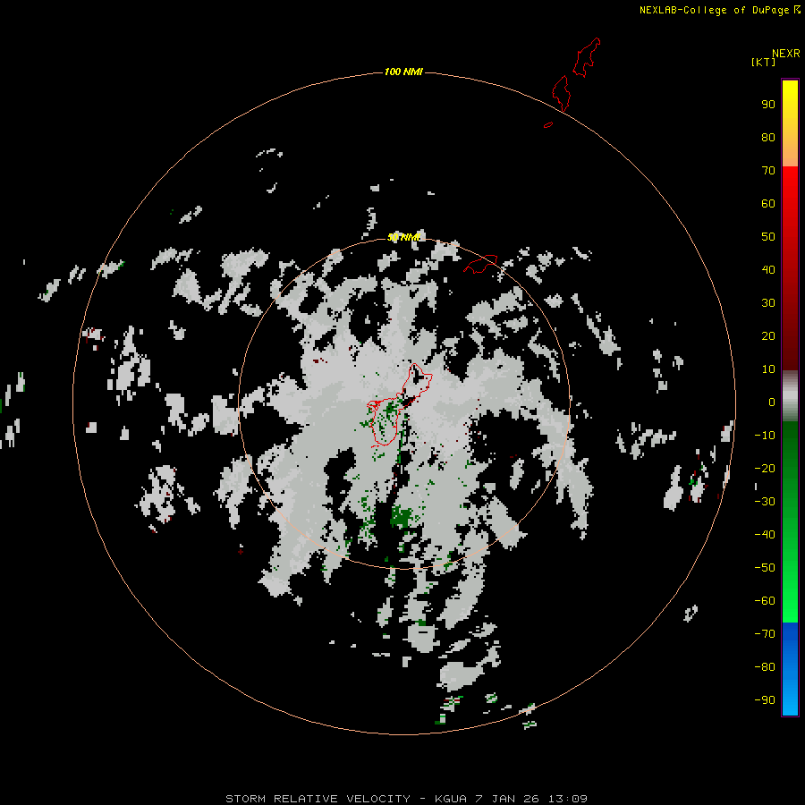Click the -20 value on velocity scale
The width and height of the screenshot is (805, 805).
tap(765, 469)
